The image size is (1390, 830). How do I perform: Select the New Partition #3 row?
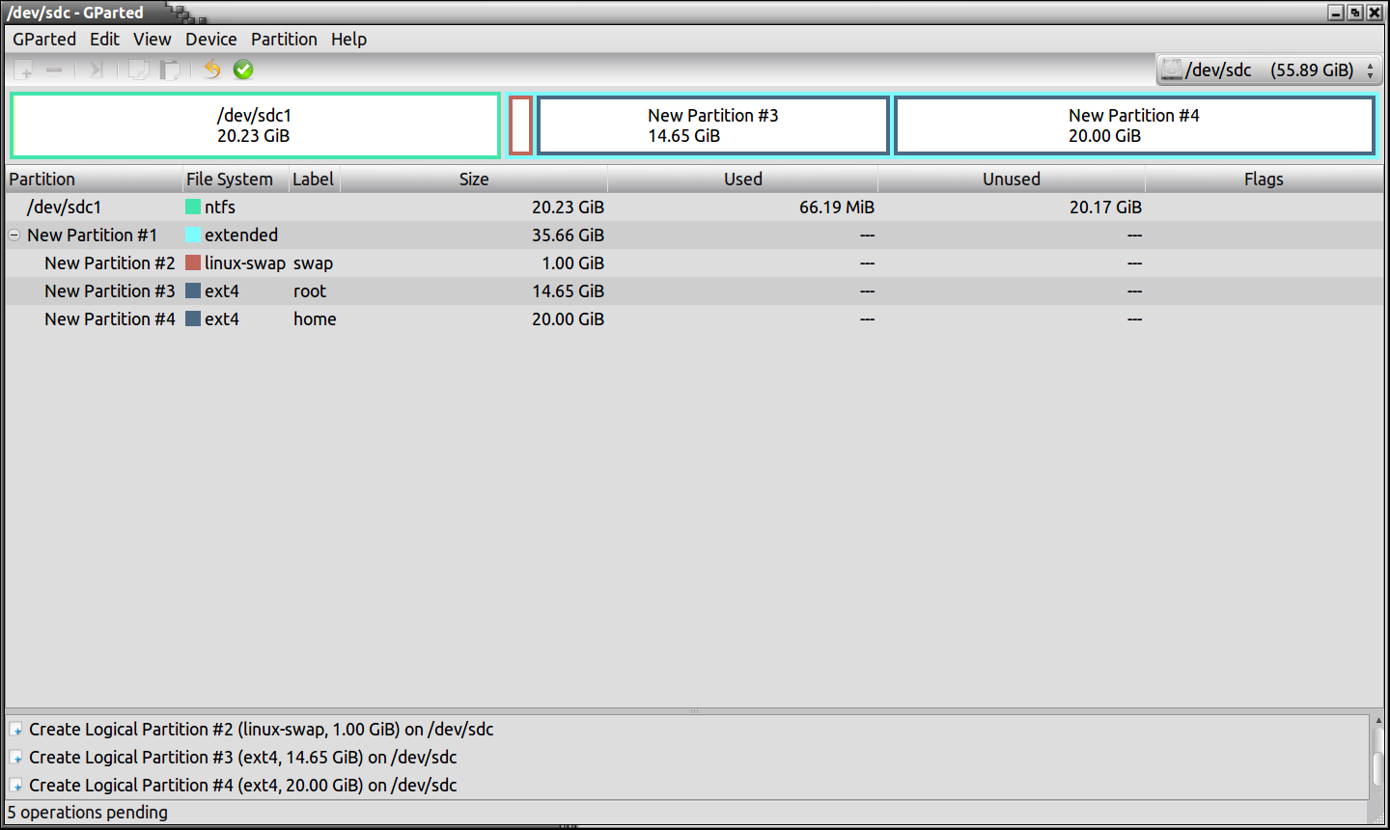[694, 291]
